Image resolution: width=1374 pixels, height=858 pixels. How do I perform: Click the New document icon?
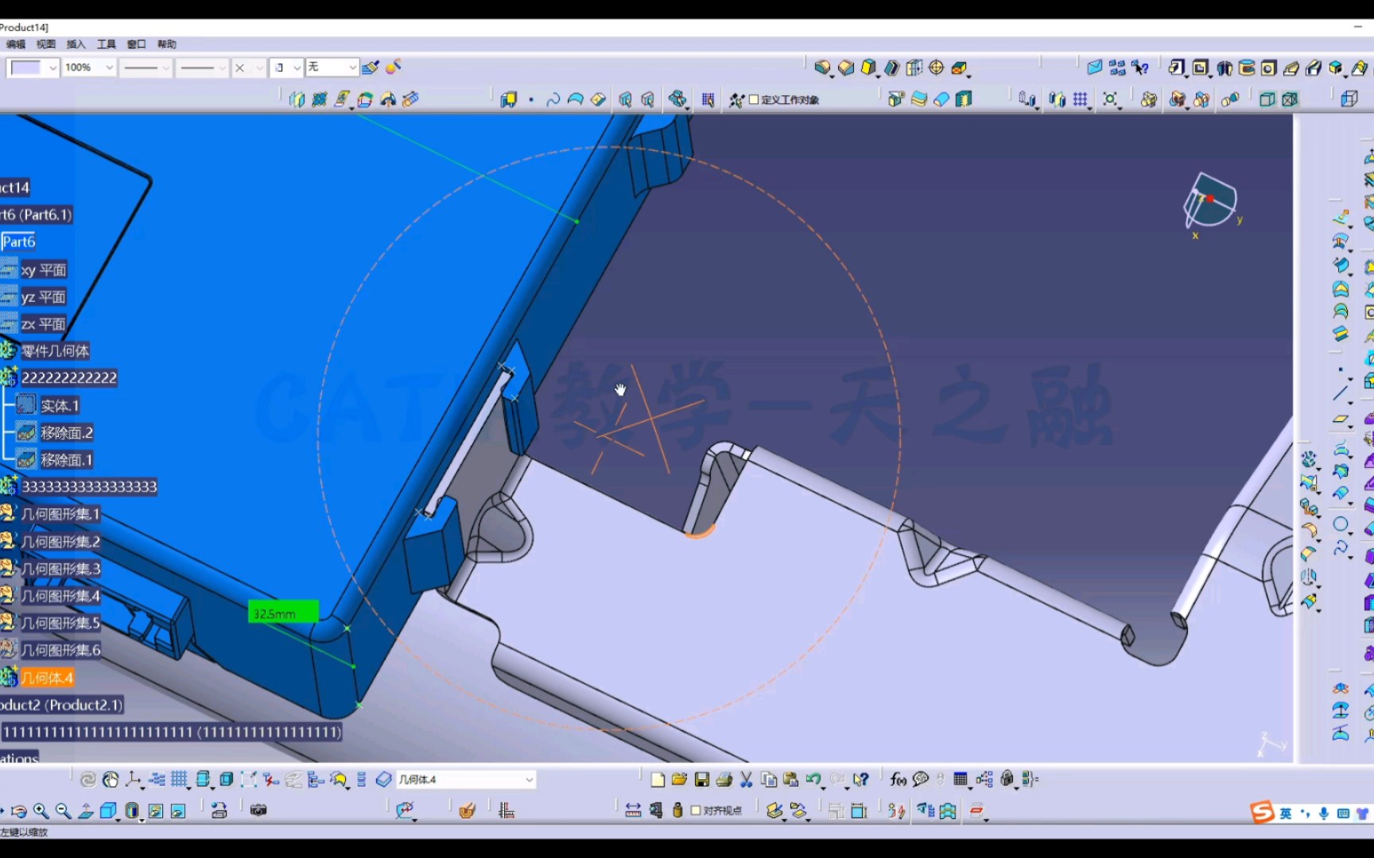(658, 779)
